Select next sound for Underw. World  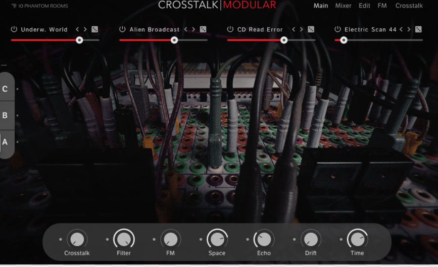(x=85, y=29)
